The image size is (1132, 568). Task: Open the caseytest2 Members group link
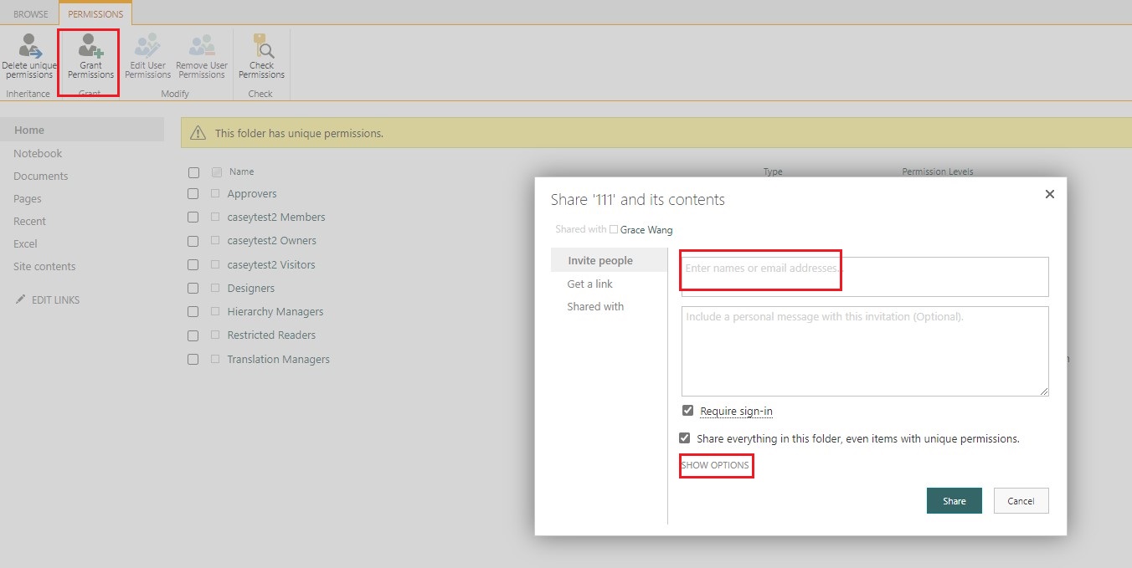(276, 217)
